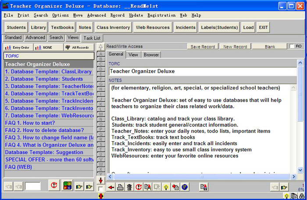Image resolution: width=307 pixels, height=200 pixels.
Task: Click the save-to-disk document icon right of the globe
Action: (x=204, y=187)
